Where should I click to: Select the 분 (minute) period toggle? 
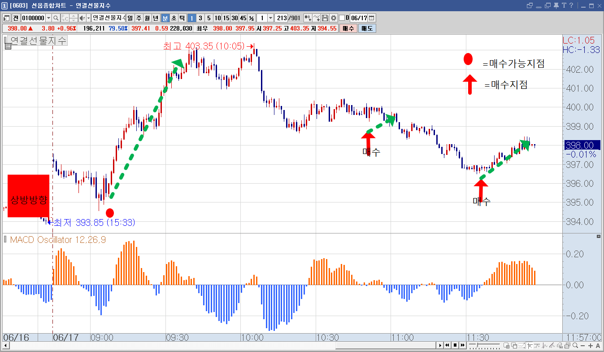click(x=165, y=18)
